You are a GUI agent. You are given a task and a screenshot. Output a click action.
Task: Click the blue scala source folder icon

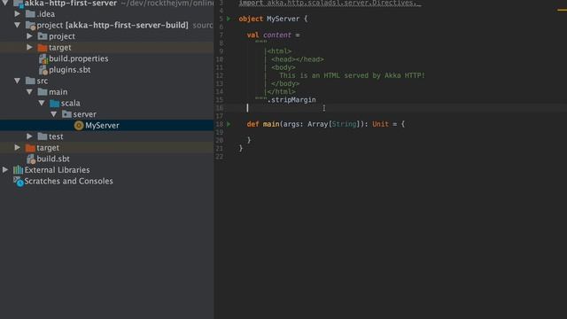[x=55, y=104]
